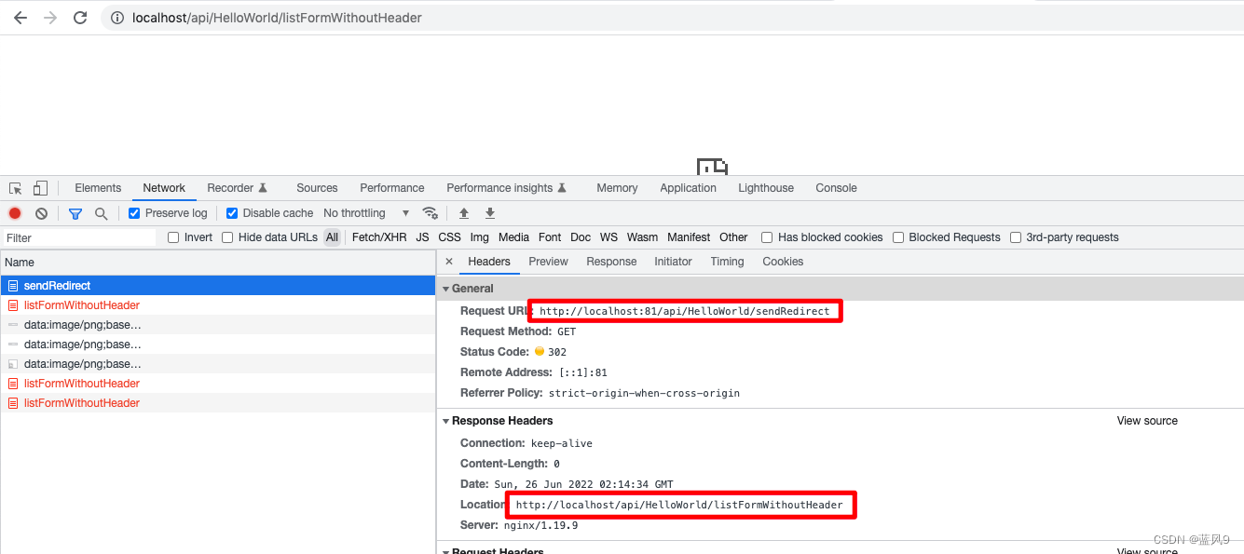Select the sendRedirect request row
The image size is (1244, 554).
(218, 286)
